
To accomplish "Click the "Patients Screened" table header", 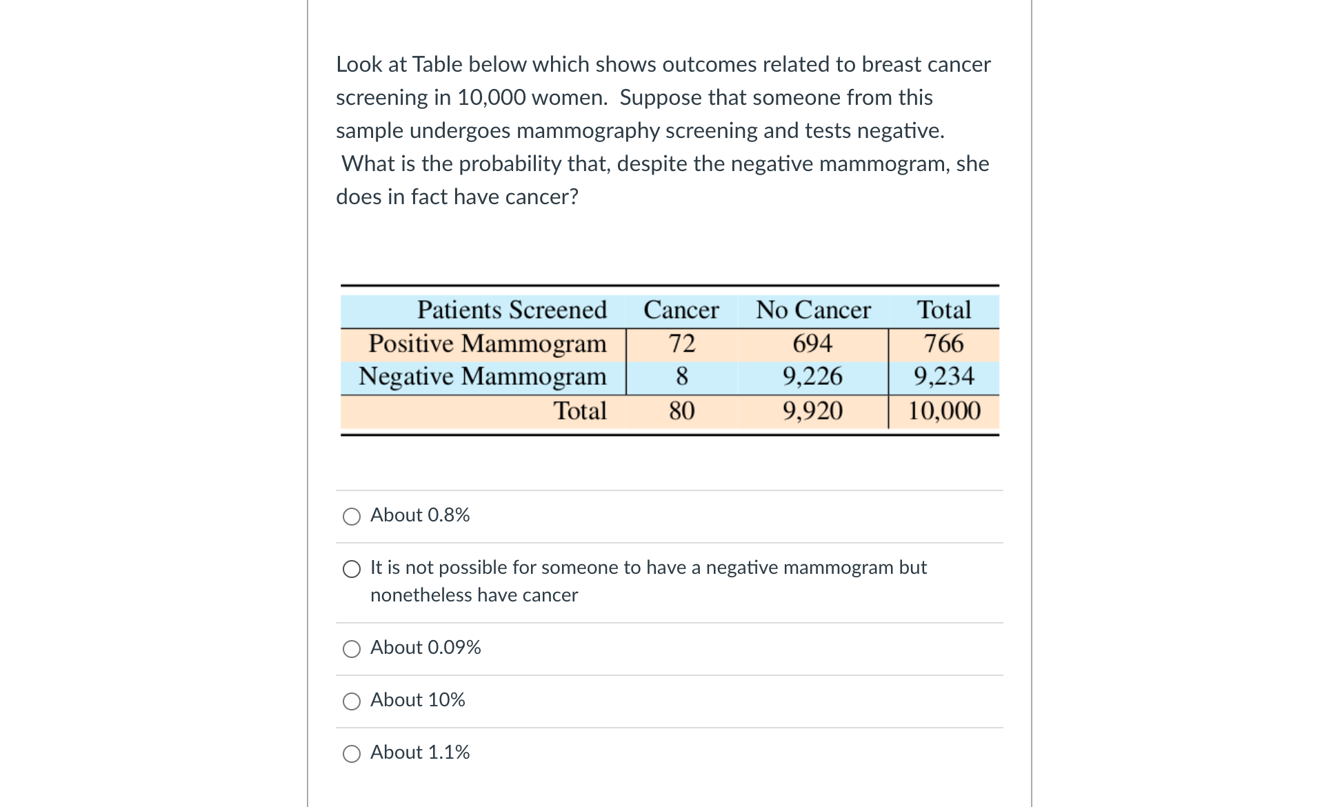I will (x=512, y=310).
